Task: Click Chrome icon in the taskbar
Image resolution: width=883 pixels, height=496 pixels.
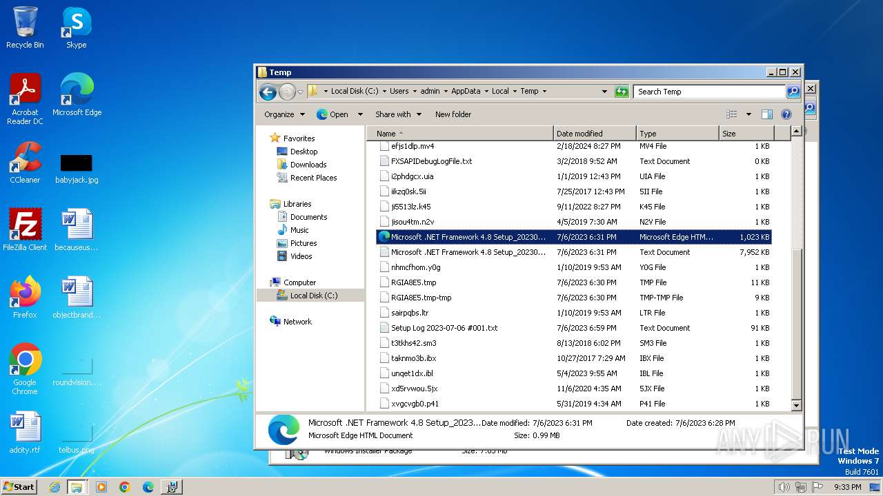Action: pos(125,487)
